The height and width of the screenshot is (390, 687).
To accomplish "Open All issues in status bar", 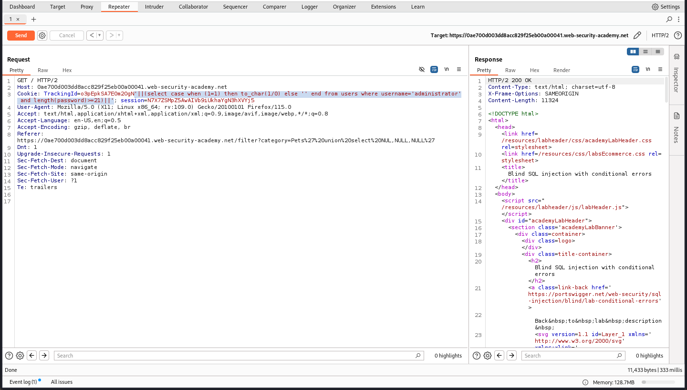I will [x=62, y=382].
